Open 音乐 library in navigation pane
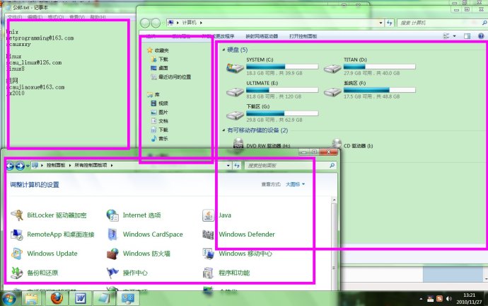This screenshot has height=306, width=488. tap(159, 139)
